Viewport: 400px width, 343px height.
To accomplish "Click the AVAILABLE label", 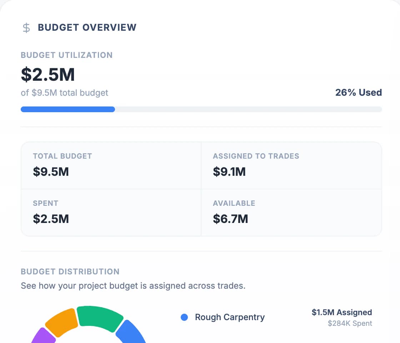I will pyautogui.click(x=234, y=203).
